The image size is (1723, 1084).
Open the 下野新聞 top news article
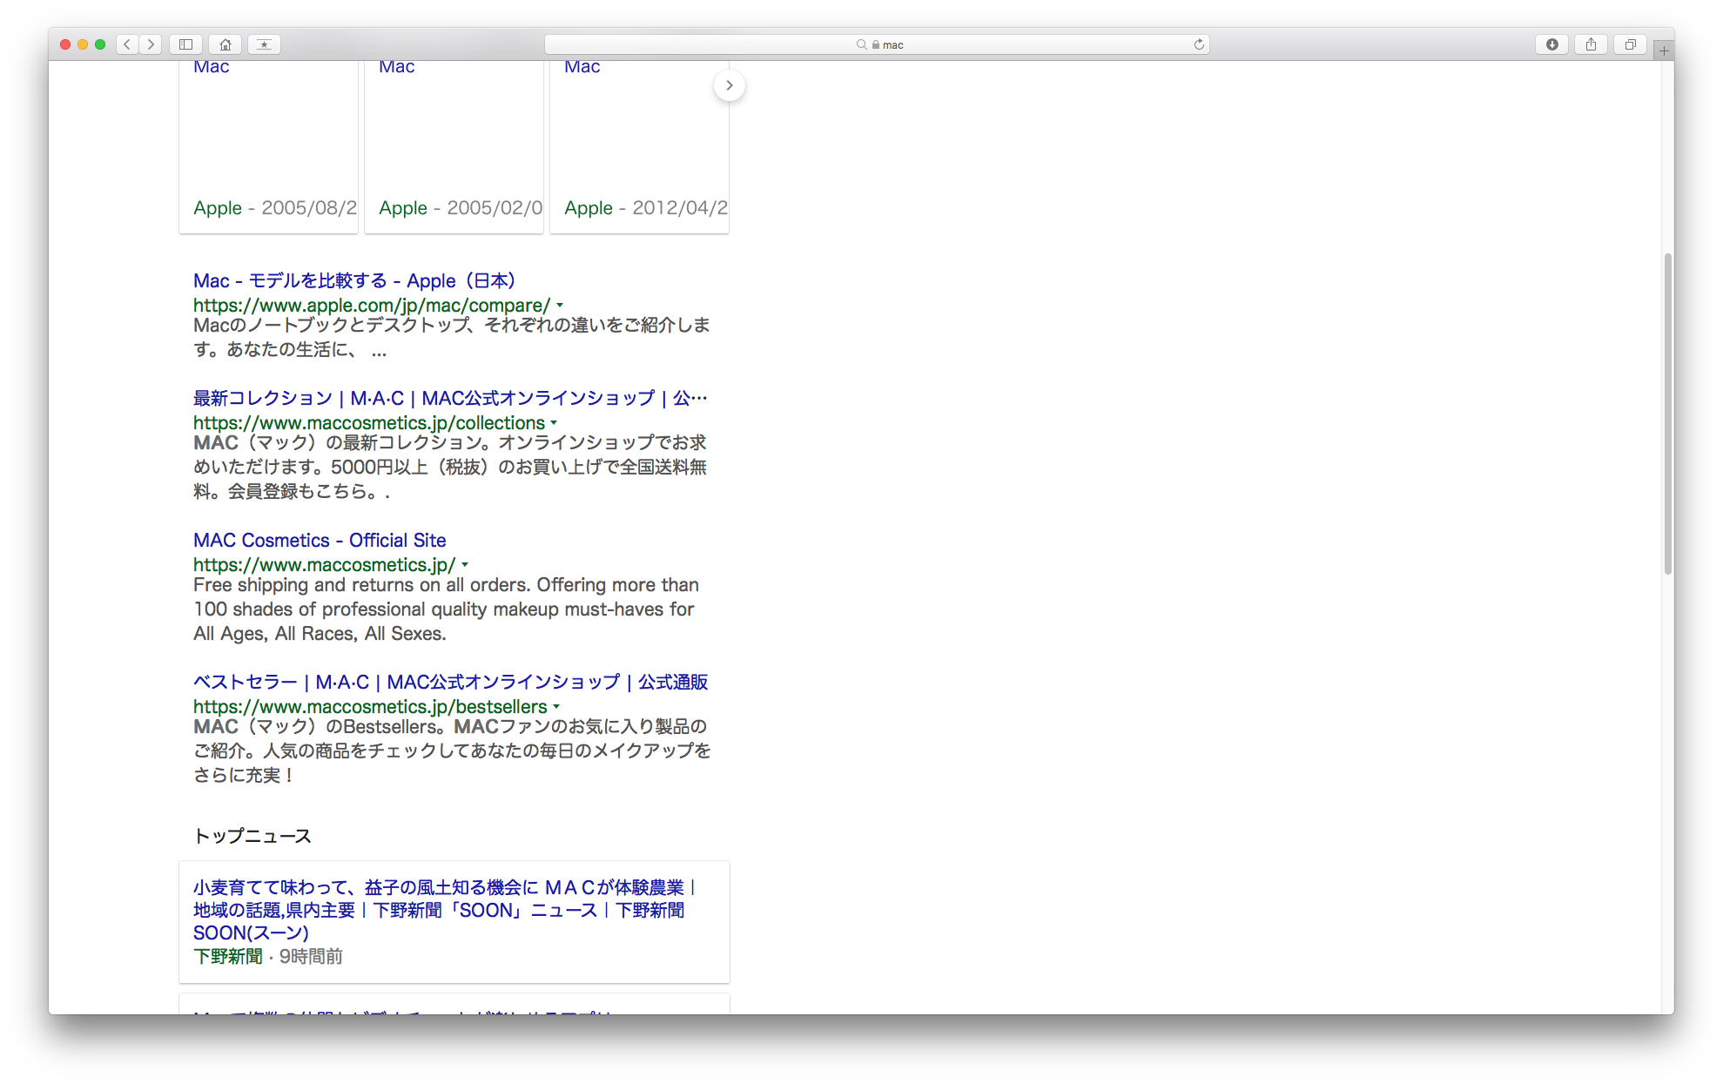point(444,910)
